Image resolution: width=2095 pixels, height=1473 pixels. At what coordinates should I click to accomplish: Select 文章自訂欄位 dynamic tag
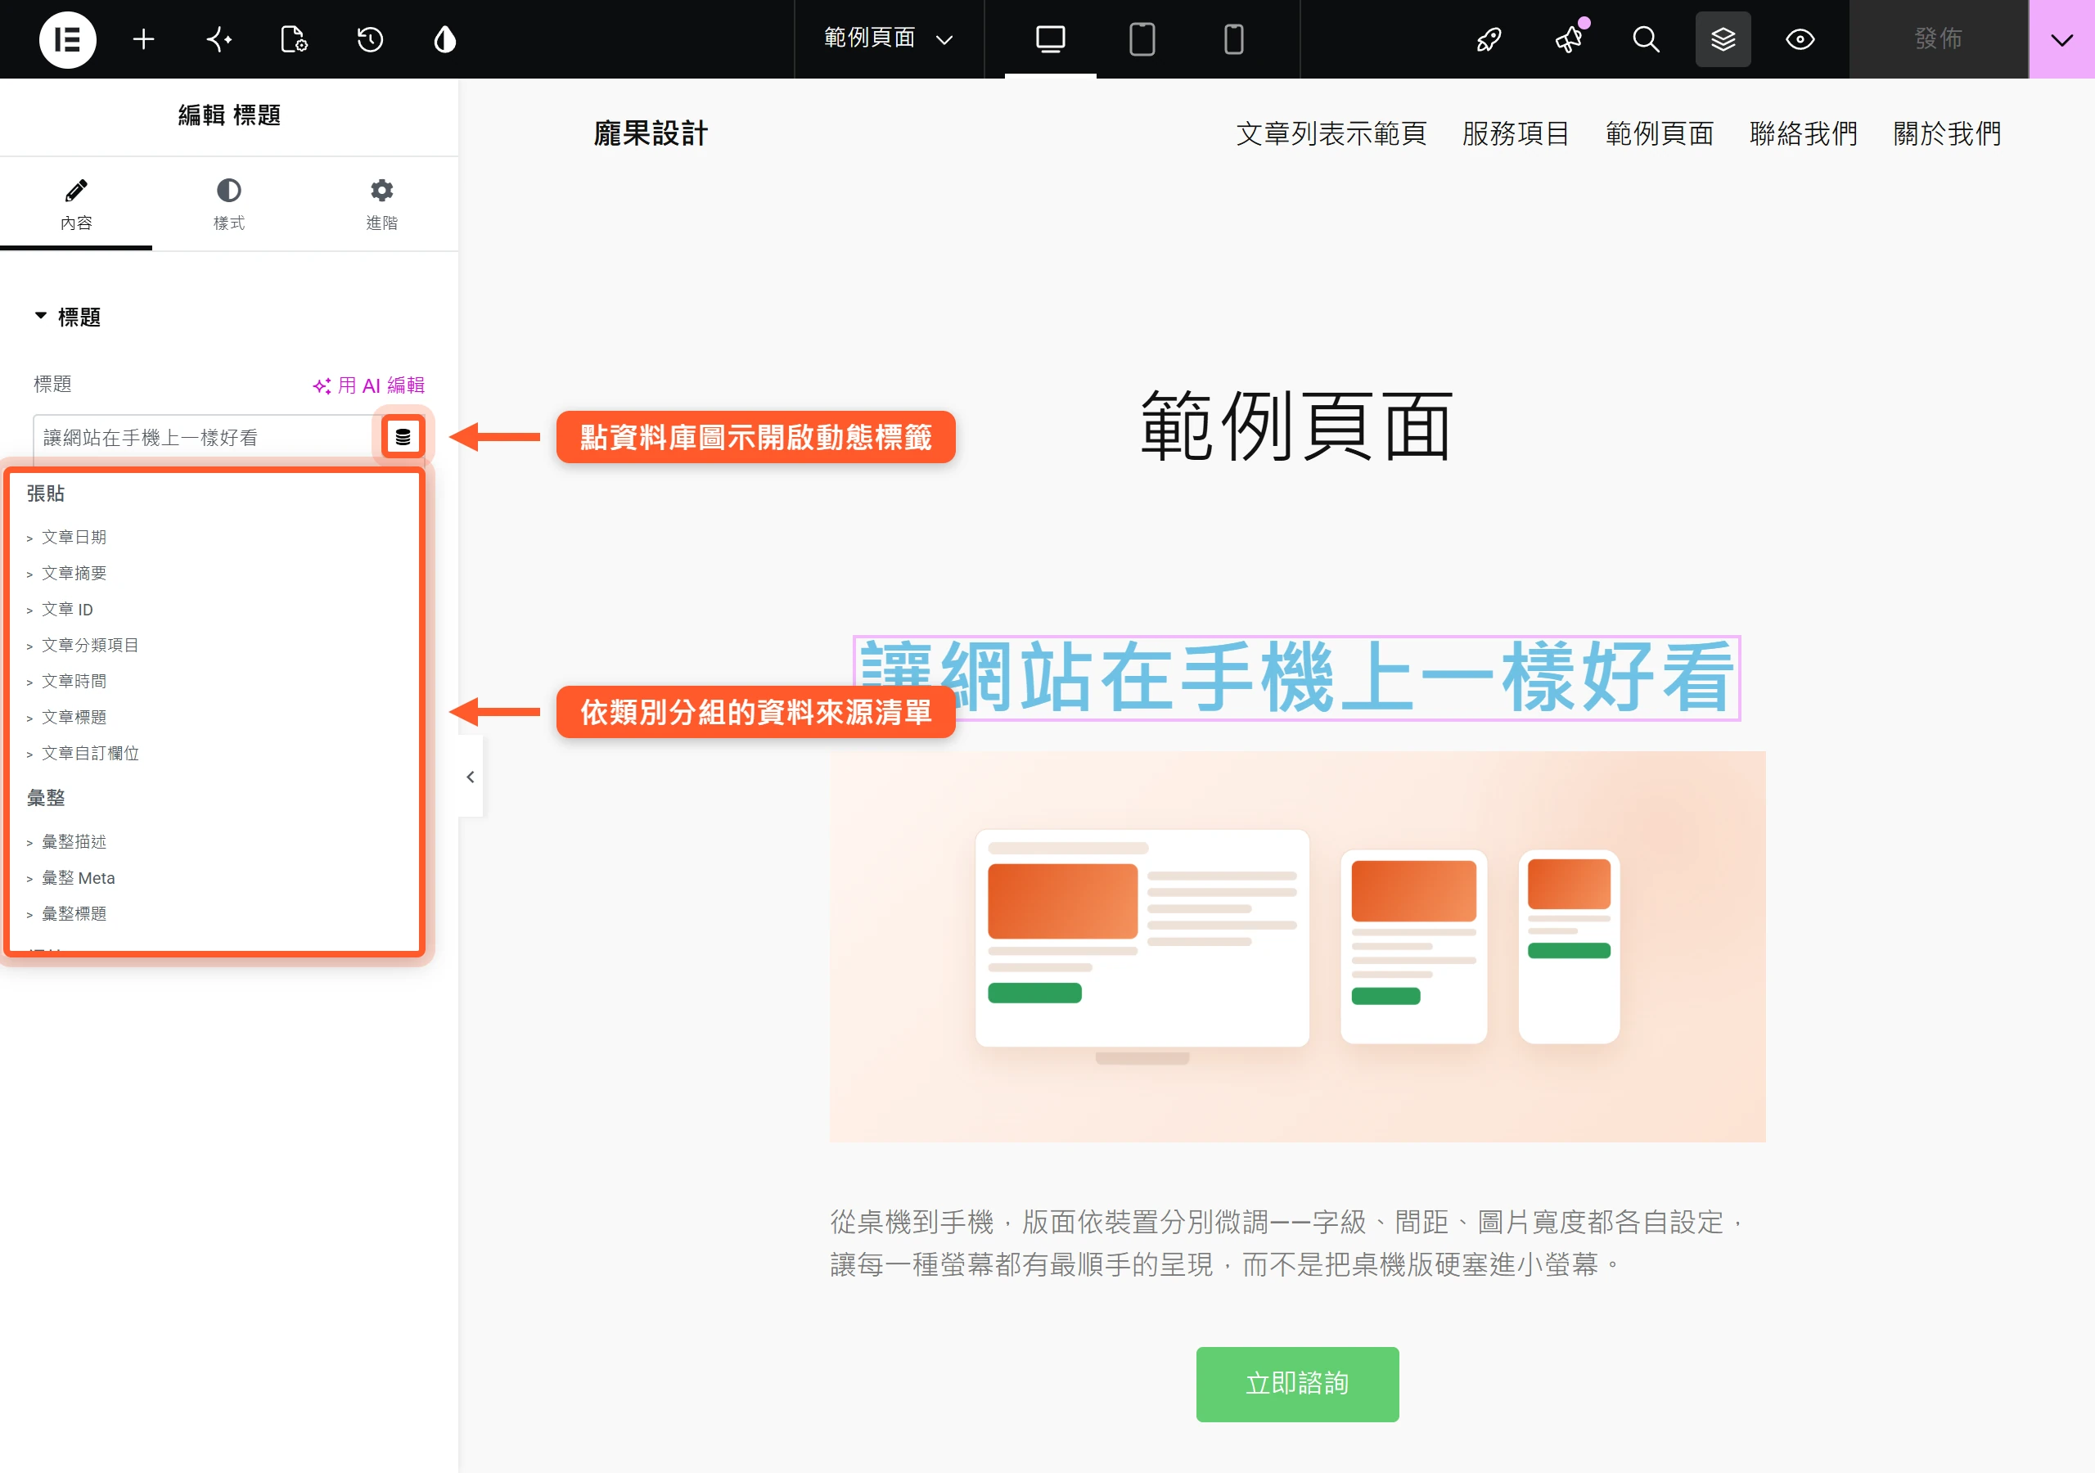(90, 754)
